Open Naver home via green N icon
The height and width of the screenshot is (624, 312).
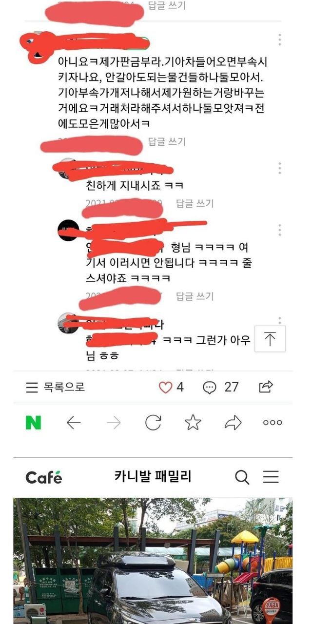[33, 423]
